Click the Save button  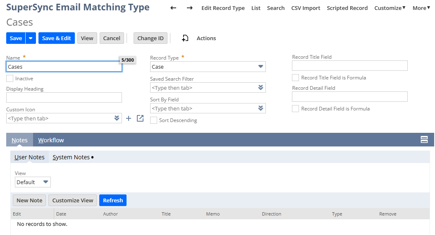click(x=16, y=38)
